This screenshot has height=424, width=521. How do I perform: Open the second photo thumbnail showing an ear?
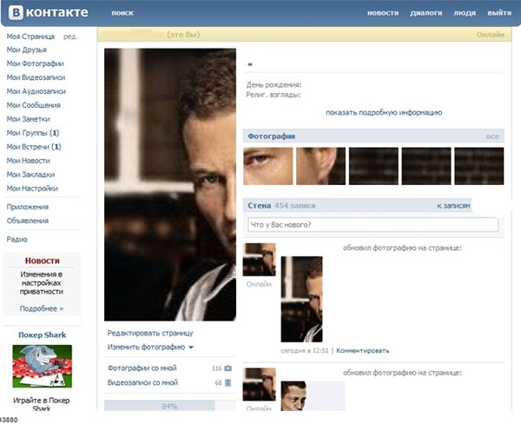pyautogui.click(x=320, y=166)
